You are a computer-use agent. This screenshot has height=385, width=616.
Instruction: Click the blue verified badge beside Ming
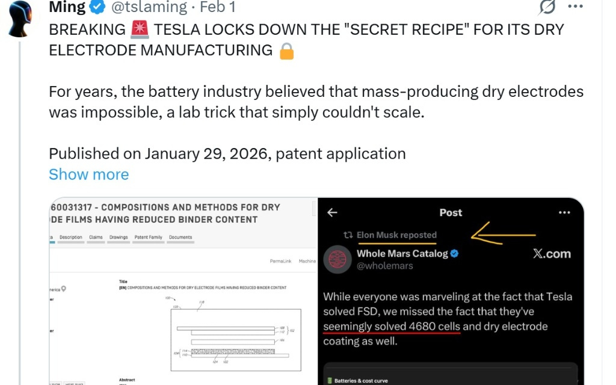(97, 7)
